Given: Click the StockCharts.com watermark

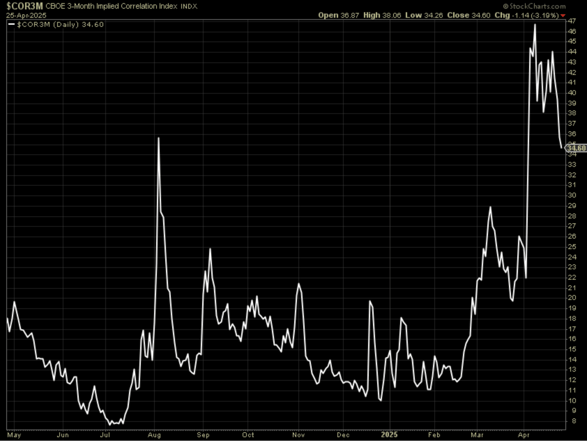Looking at the screenshot, I should [534, 6].
